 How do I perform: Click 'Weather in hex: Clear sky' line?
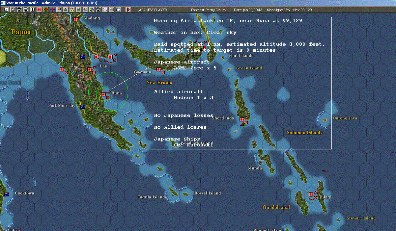tap(195, 32)
